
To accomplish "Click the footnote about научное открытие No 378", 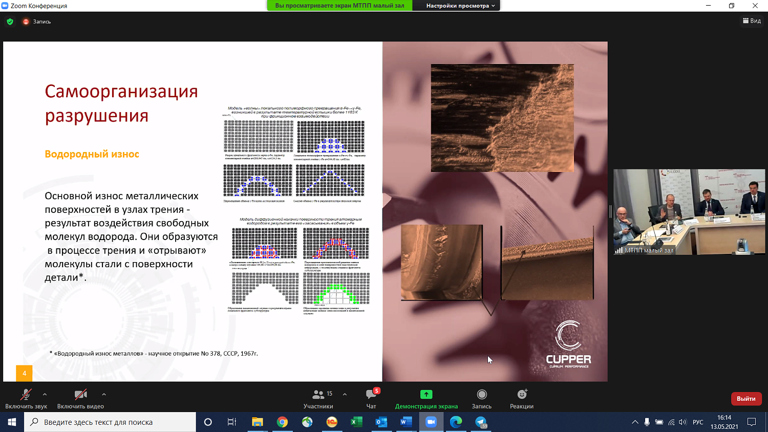I will [154, 353].
